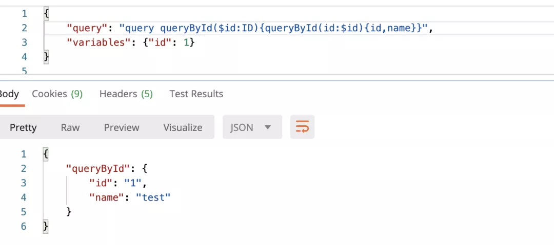Open the Headers (5) tab

126,94
